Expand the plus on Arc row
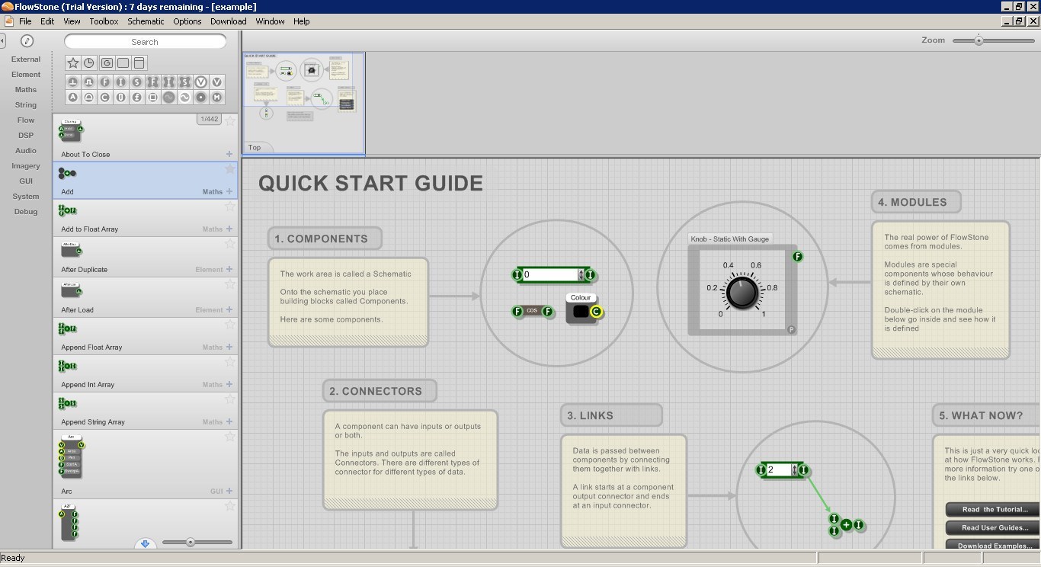1041x567 pixels. [229, 491]
